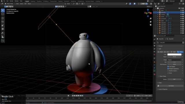Viewport: 185px width, 104px height.
Task: Select the Move tool
Action: pyautogui.click(x=3, y=18)
